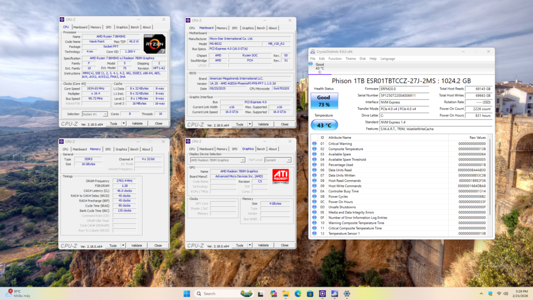This screenshot has height=300, width=533.
Task: Click the Validate button in the CPU window
Action: click(137, 123)
